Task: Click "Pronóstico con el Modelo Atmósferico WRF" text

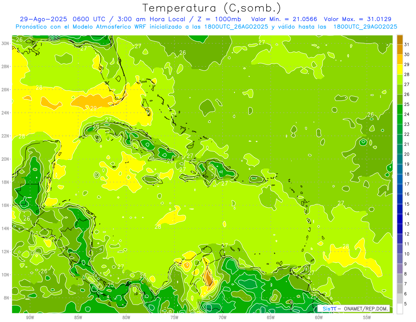Action: coord(81,27)
